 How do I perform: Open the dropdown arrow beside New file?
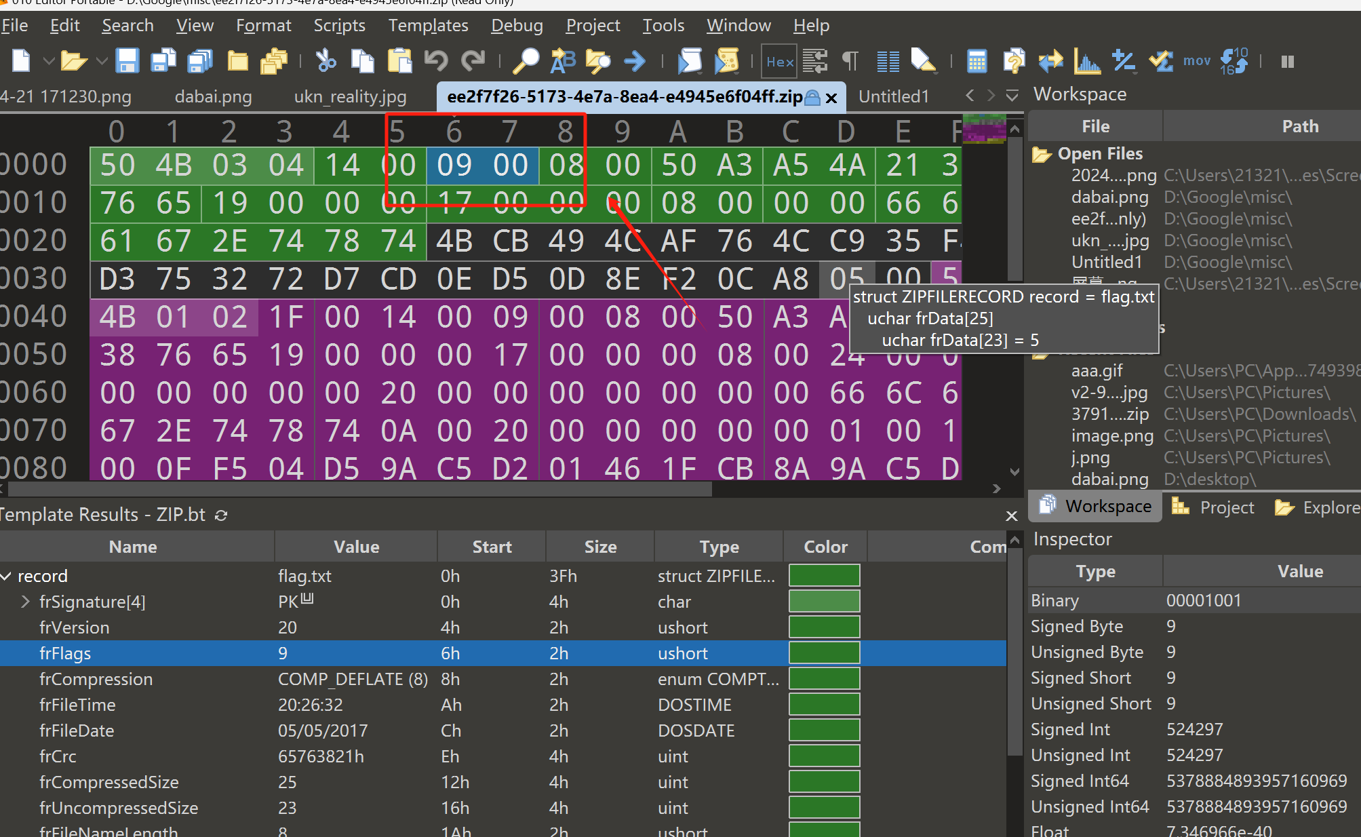[x=49, y=61]
